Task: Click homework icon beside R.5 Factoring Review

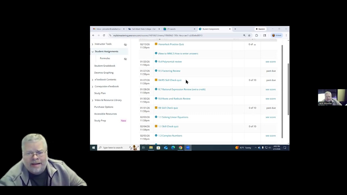Action: (x=156, y=71)
